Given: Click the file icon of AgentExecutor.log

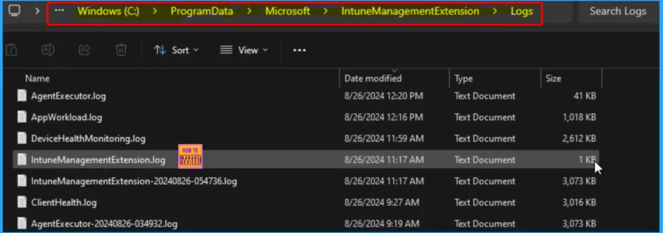Looking at the screenshot, I should pos(22,96).
